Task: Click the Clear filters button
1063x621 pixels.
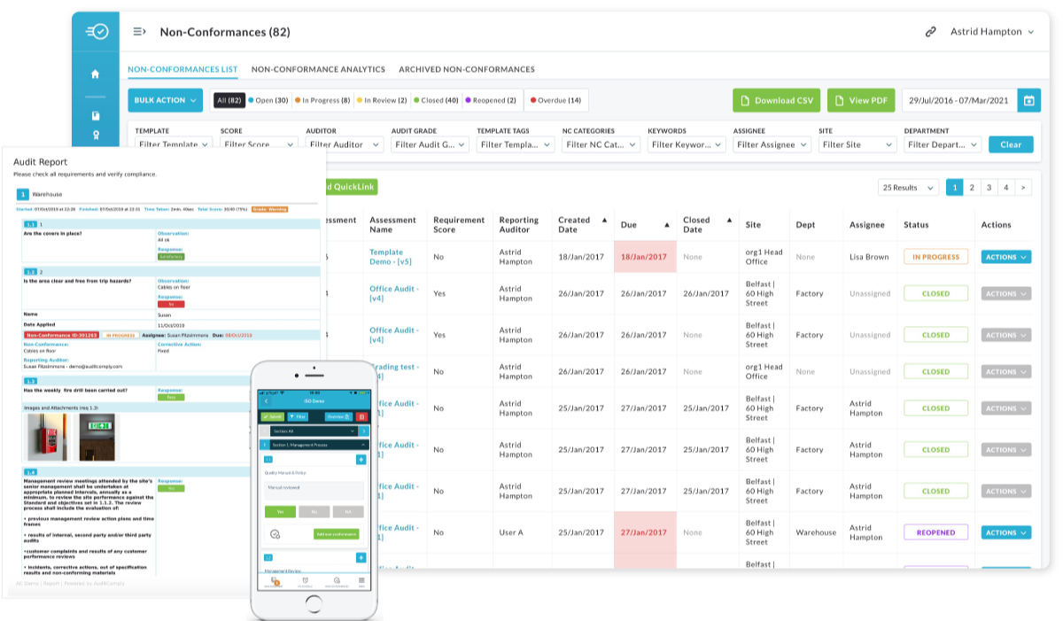Action: 1010,144
